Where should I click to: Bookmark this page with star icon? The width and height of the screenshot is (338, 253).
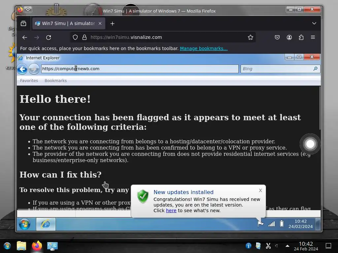pos(250,38)
